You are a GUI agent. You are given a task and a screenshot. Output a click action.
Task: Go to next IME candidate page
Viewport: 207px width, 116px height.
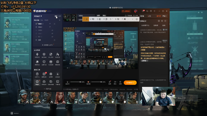point(132,19)
